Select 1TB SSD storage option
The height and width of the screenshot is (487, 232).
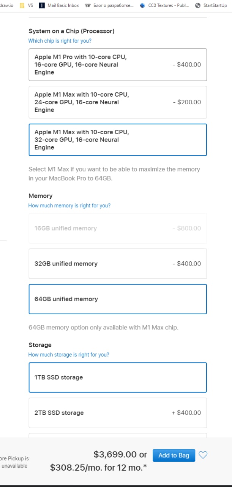118,377
